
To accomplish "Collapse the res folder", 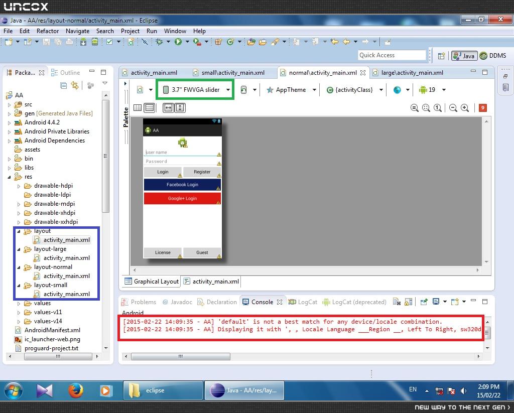I will [9, 177].
